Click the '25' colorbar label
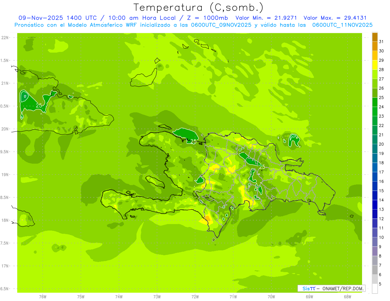Screen dimensions: 390x301 pos(382,97)
